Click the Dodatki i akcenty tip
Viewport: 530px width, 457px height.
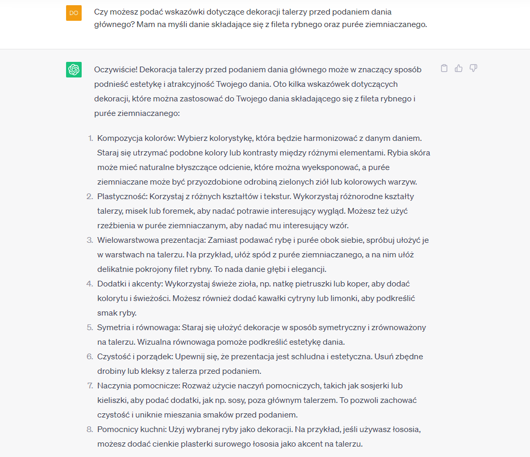[256, 298]
